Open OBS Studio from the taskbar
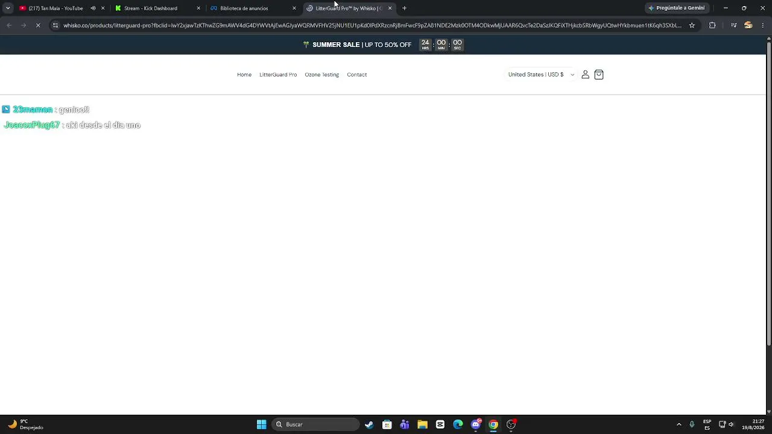This screenshot has height=434, width=772. pyautogui.click(x=511, y=424)
